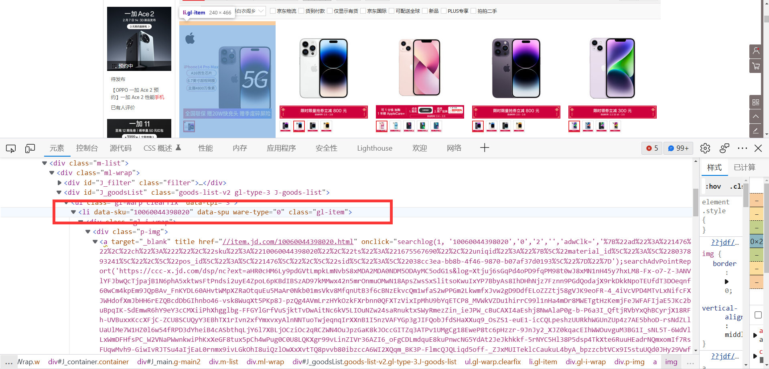Select black color variant under white iPhone 14 Pro
Viewport: 769px width, 369px height.
(x=313, y=126)
